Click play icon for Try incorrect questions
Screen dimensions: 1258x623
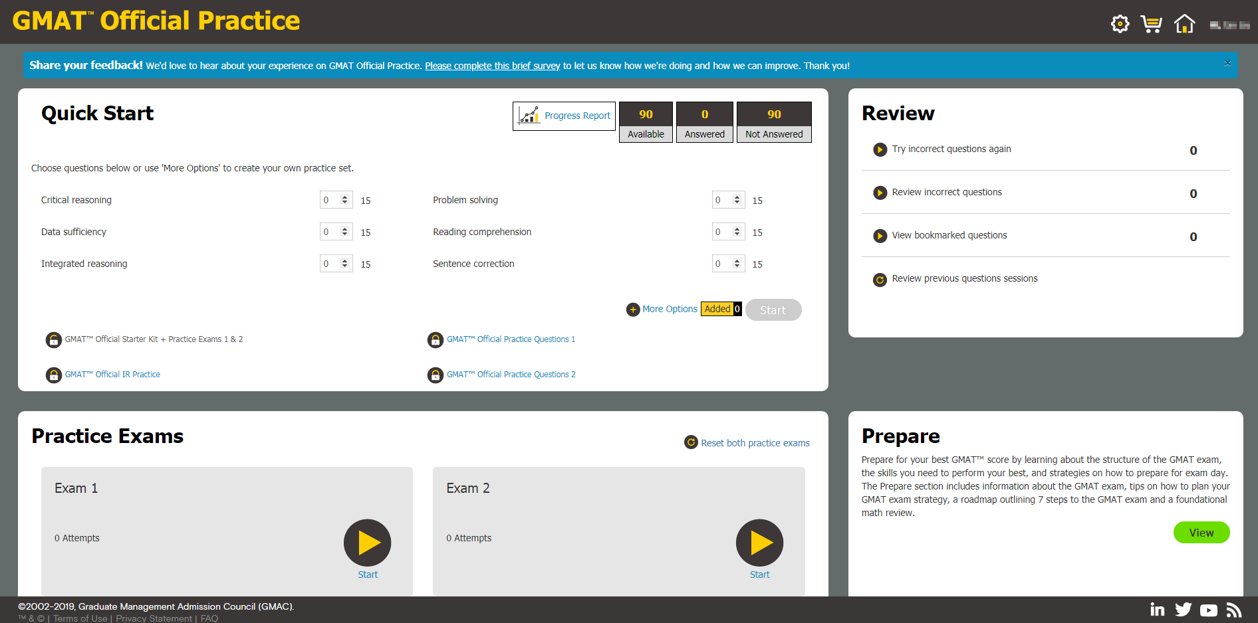[880, 149]
